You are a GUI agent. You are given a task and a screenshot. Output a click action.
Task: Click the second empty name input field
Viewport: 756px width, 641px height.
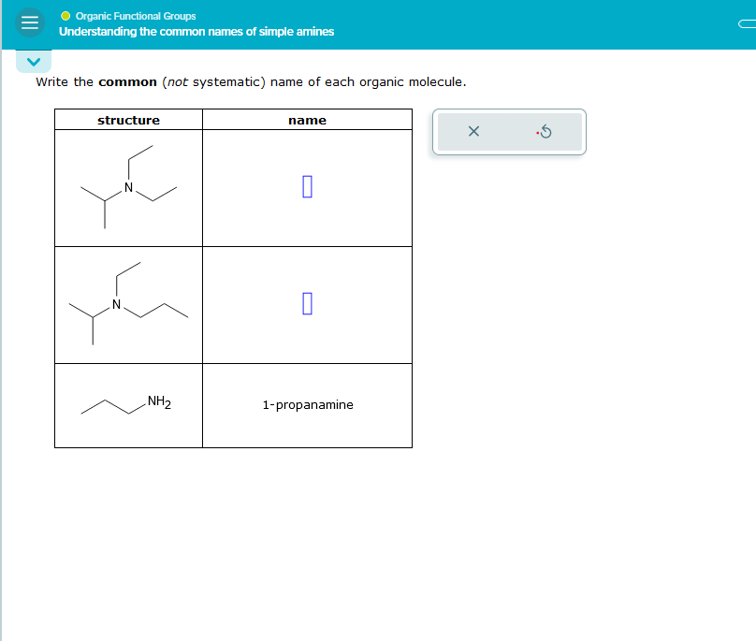coord(307,303)
